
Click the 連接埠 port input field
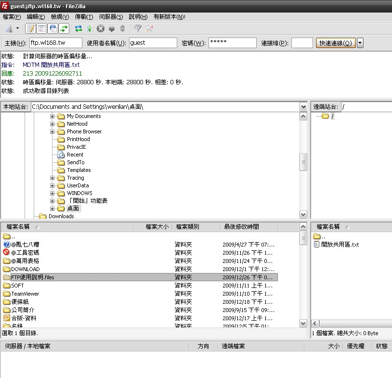302,43
